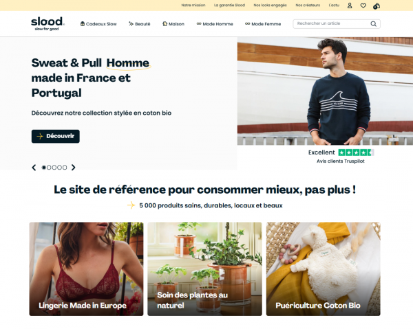Open the Lingerie Made in Europe tile
Screen dimensions: 413x329
(86, 269)
